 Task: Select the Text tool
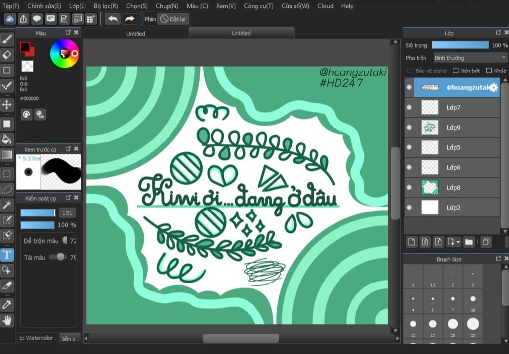click(x=7, y=255)
